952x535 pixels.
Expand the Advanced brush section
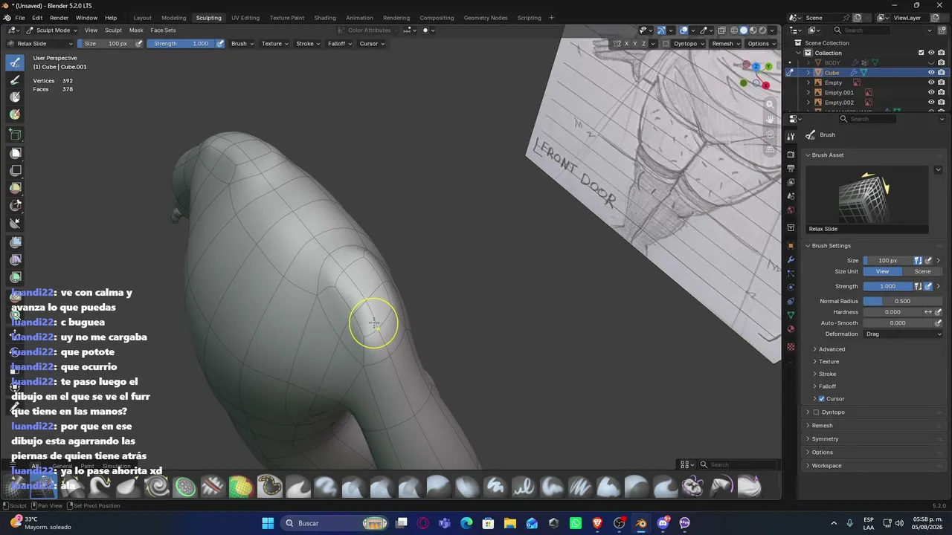tap(831, 349)
